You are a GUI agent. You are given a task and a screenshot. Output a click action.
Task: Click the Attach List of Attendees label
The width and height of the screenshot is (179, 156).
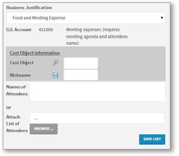[17, 124]
